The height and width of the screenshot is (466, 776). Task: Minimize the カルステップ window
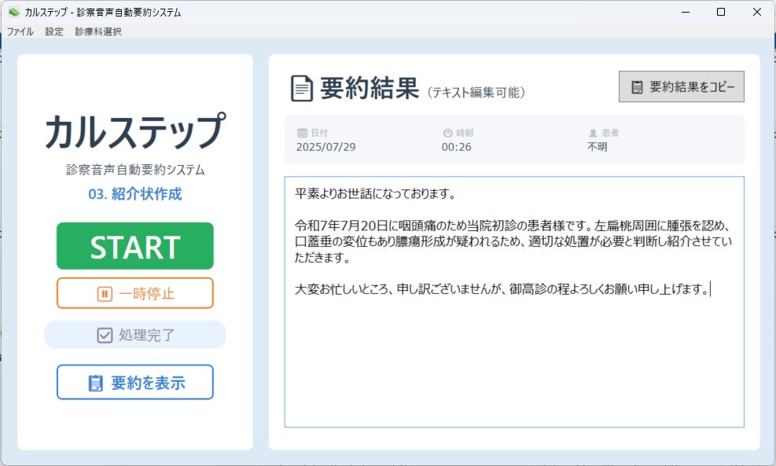tap(686, 12)
